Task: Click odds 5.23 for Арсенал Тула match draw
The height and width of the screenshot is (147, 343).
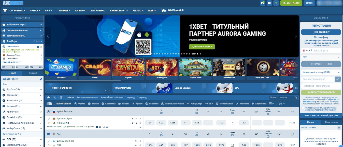Action: pos(161,122)
